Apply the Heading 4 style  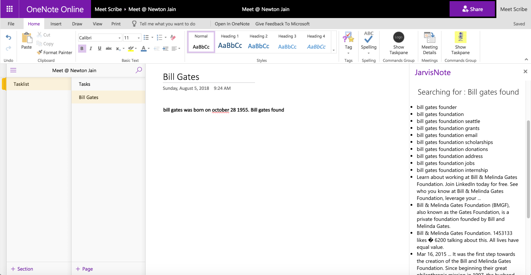pos(316,42)
